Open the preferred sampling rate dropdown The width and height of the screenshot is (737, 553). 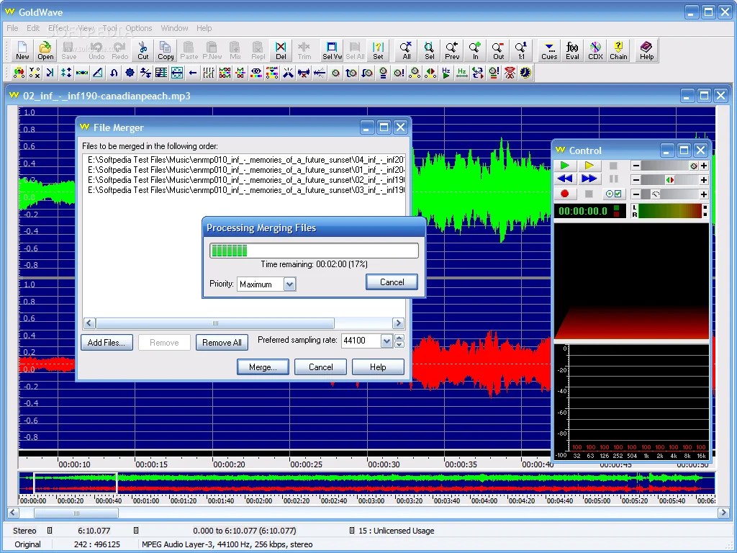pyautogui.click(x=386, y=341)
